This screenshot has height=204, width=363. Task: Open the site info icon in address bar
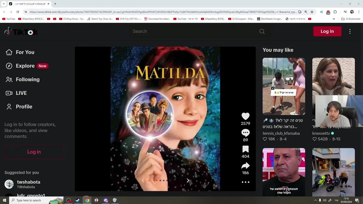tap(26, 12)
